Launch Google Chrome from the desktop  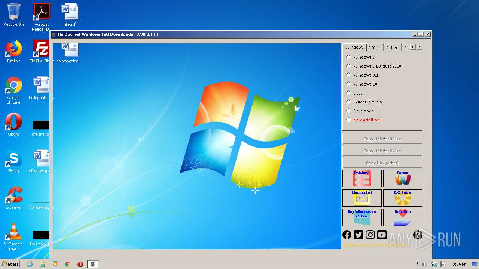pos(13,90)
